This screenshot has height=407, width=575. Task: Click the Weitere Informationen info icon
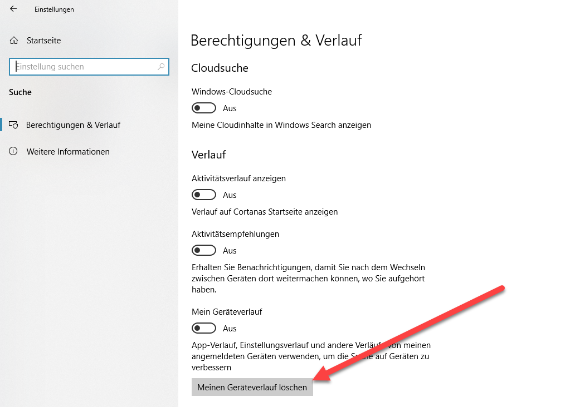click(13, 152)
